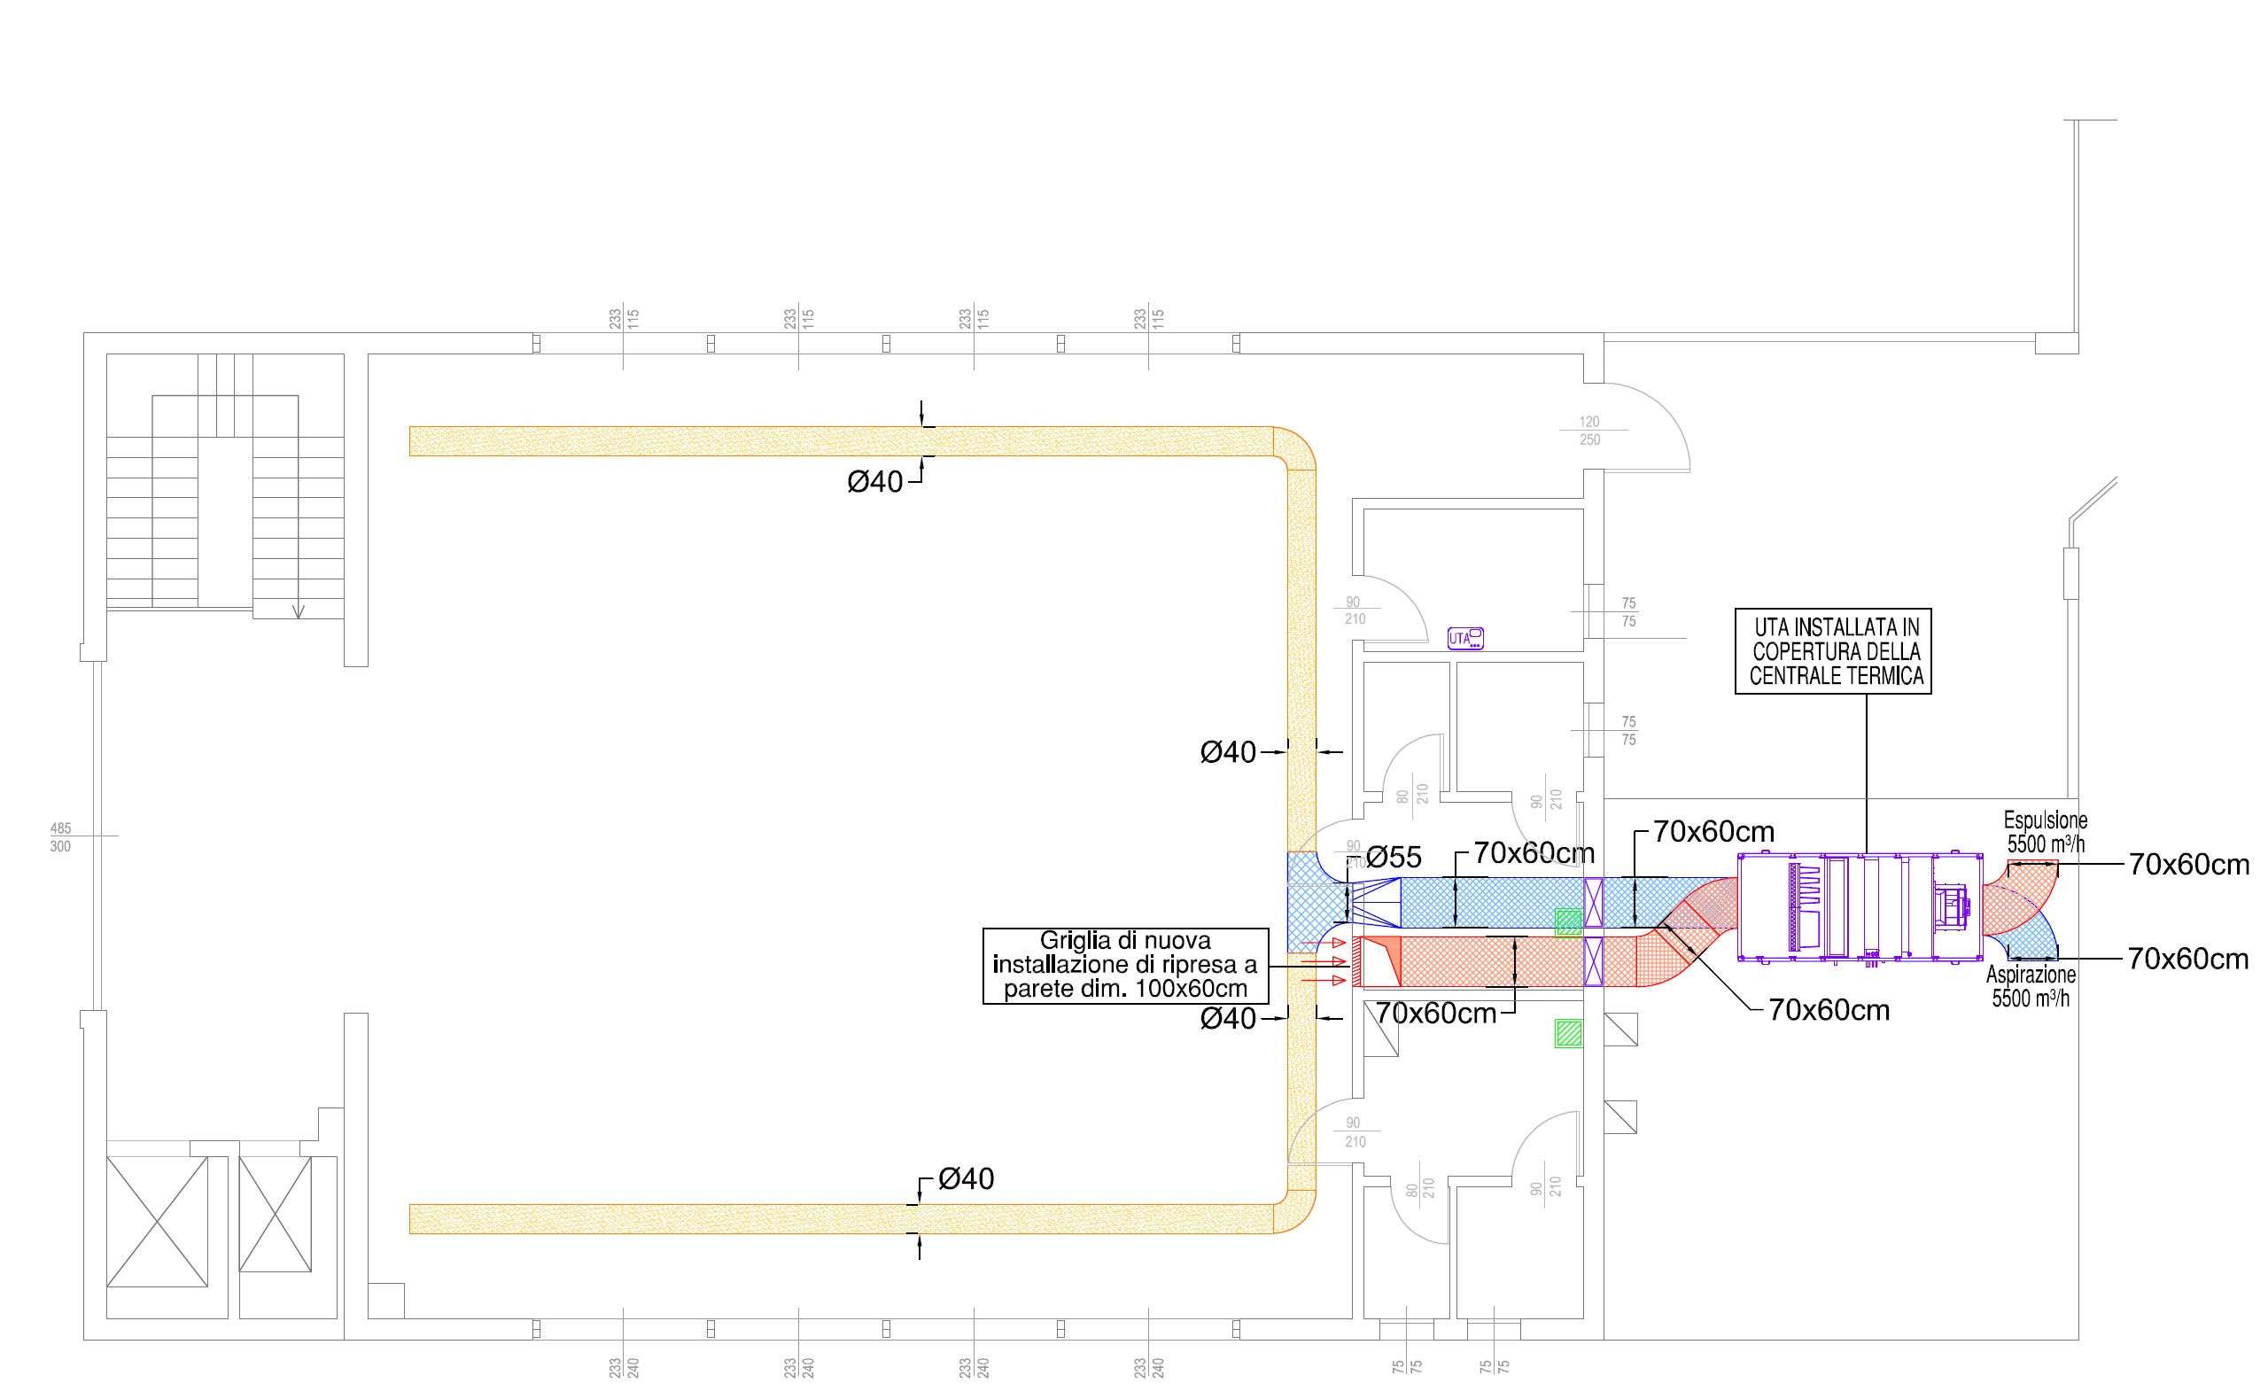
Task: Select the upper green hatched square
Action: point(1568,922)
